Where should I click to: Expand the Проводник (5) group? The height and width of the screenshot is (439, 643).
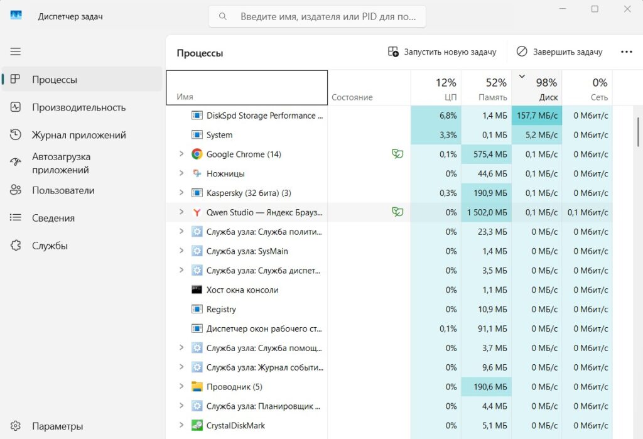click(181, 386)
